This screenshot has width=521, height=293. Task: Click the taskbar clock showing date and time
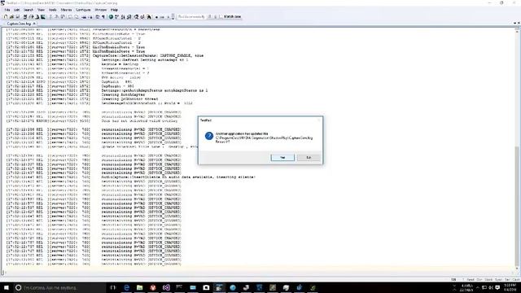pyautogui.click(x=510, y=287)
